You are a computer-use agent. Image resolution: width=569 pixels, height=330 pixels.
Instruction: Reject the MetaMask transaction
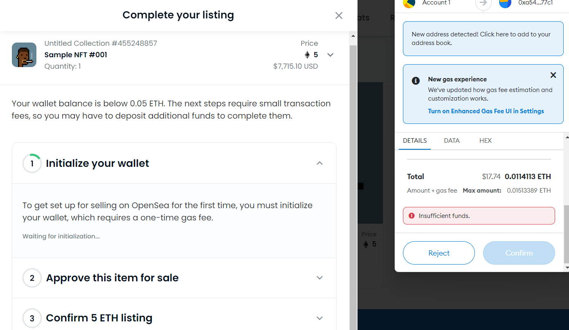pyautogui.click(x=439, y=253)
